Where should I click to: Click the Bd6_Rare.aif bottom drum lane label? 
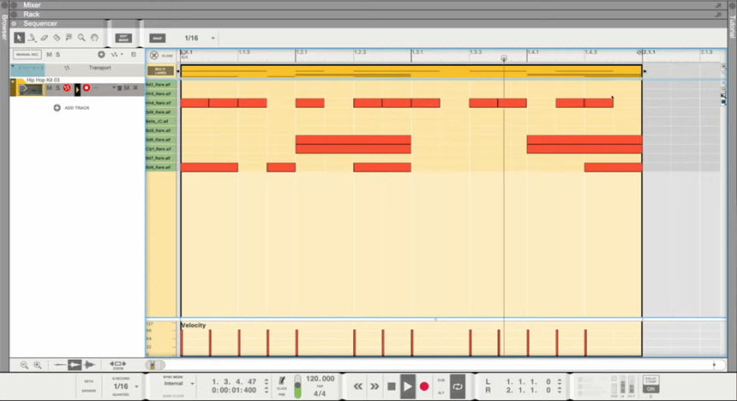161,167
